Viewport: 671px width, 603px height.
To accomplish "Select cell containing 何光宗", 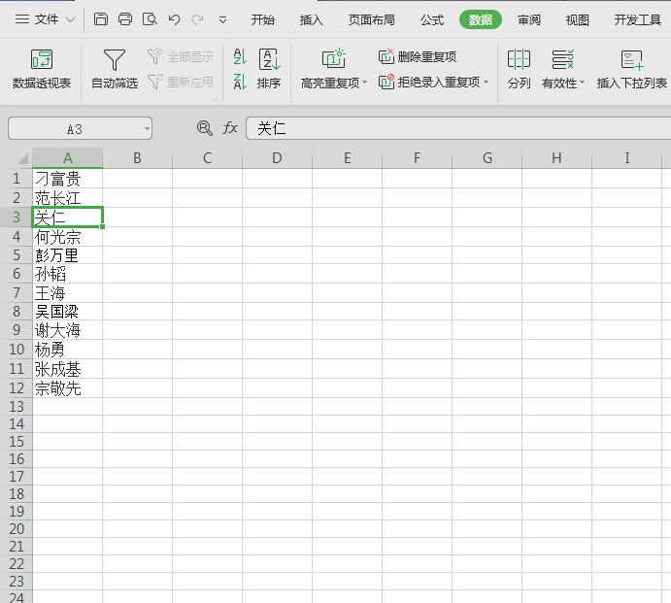I will tap(68, 236).
